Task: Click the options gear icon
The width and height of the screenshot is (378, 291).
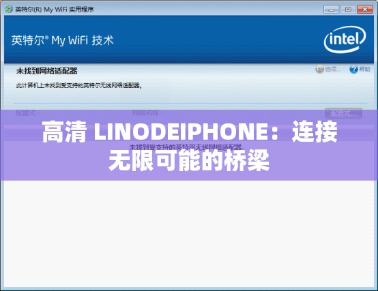Action: (x=319, y=70)
